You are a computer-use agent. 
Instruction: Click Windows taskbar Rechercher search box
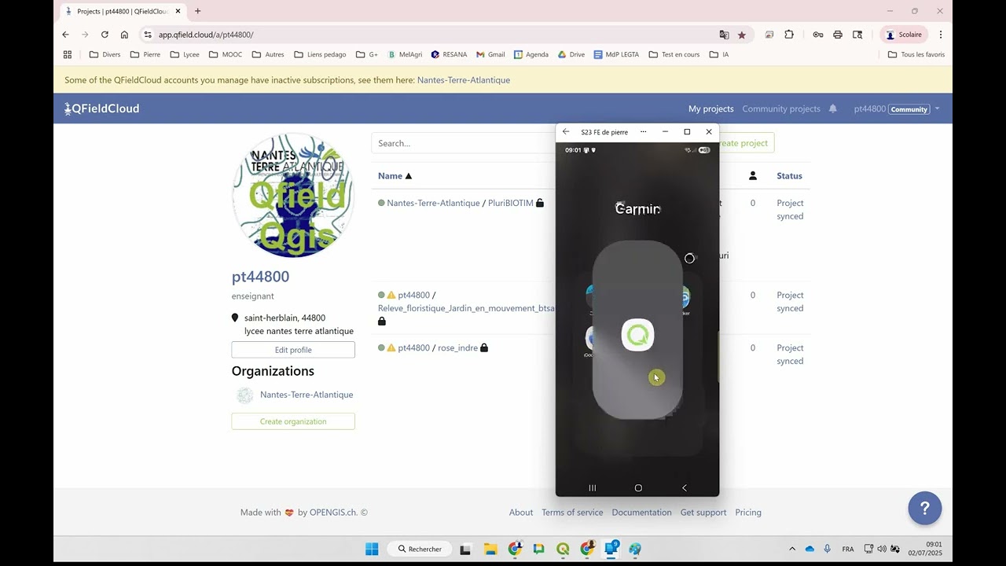click(420, 549)
